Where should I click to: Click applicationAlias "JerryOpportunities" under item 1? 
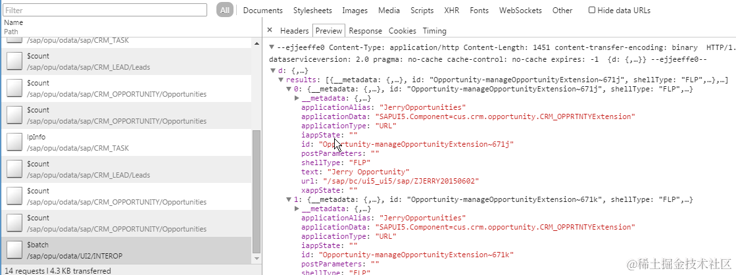click(x=422, y=218)
